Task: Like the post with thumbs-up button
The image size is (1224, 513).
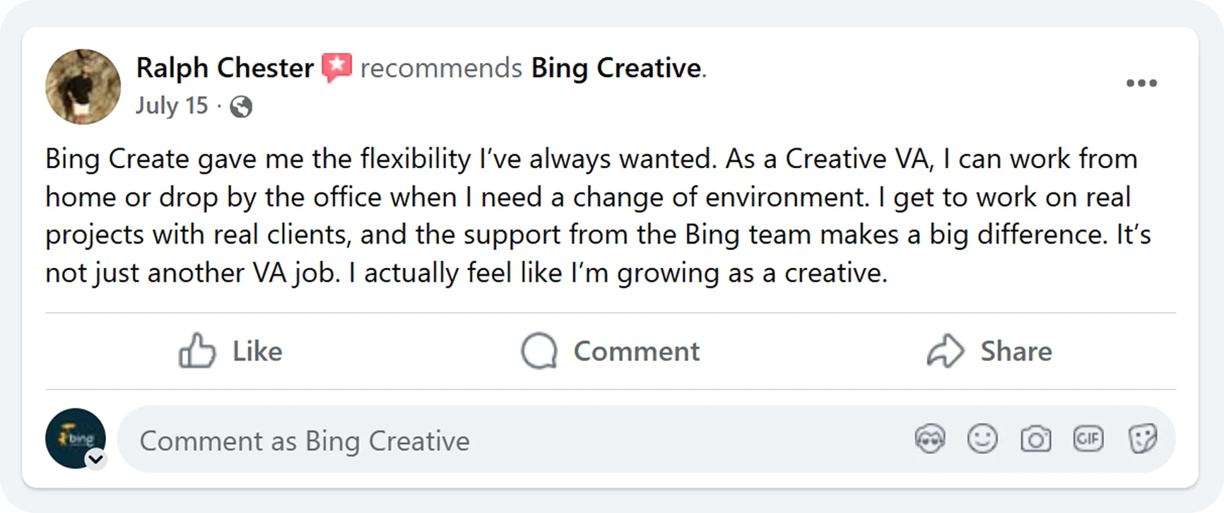Action: [230, 351]
